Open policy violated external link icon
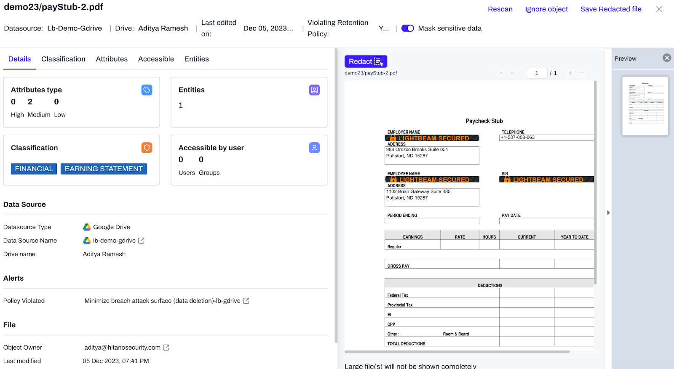 click(246, 301)
